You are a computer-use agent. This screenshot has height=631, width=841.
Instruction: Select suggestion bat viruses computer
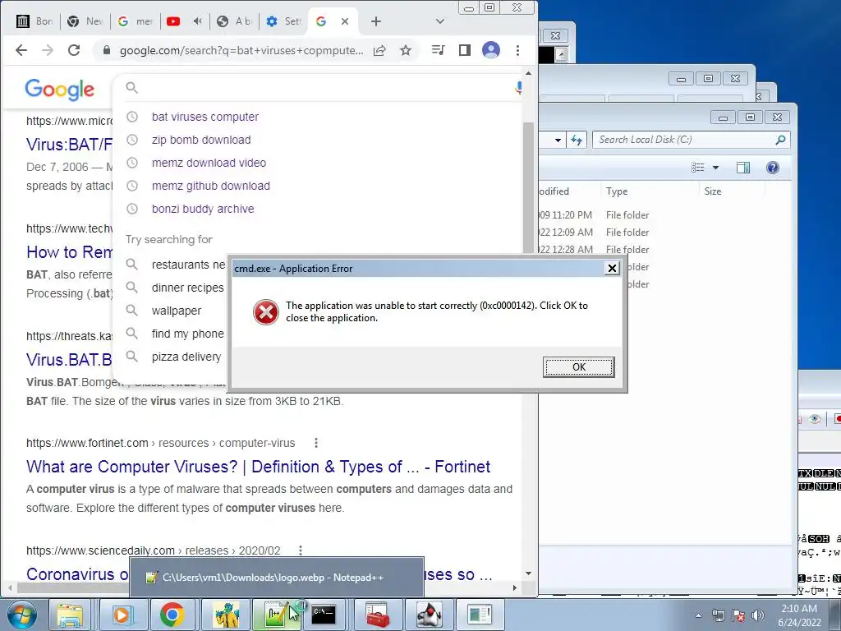point(205,117)
